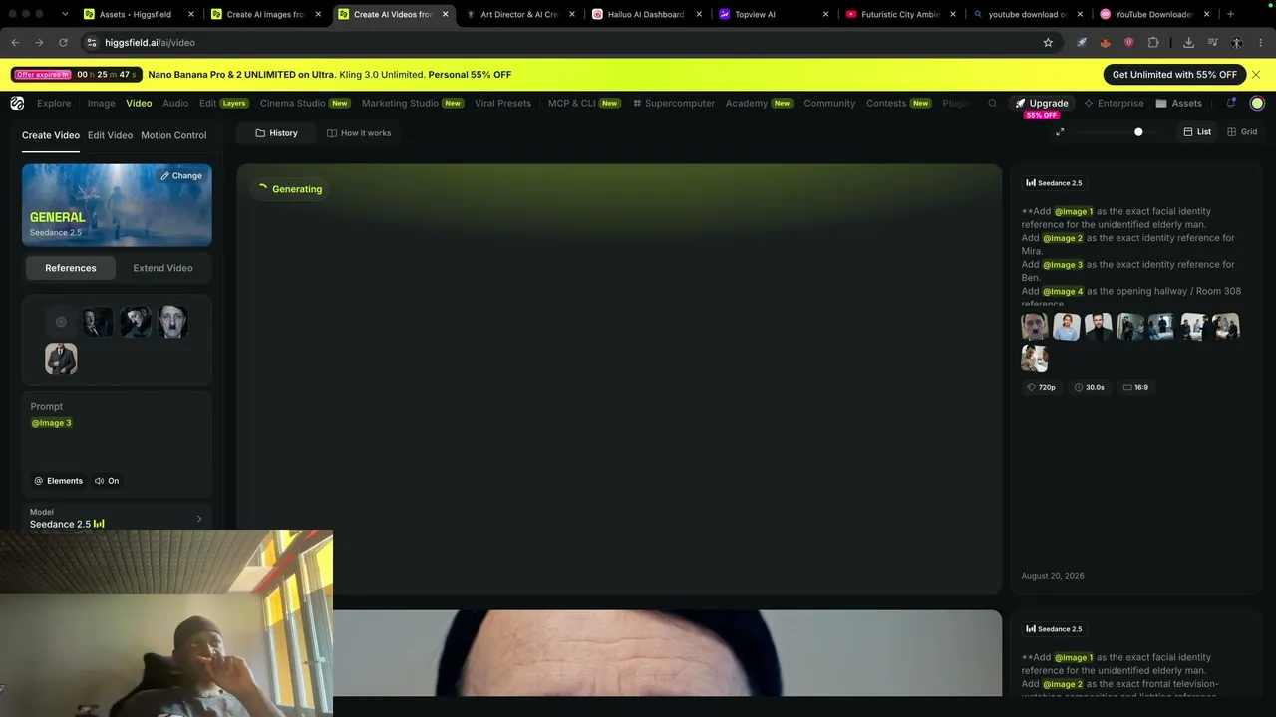Open the Chrome three-dot menu
This screenshot has height=717, width=1276.
1261,43
